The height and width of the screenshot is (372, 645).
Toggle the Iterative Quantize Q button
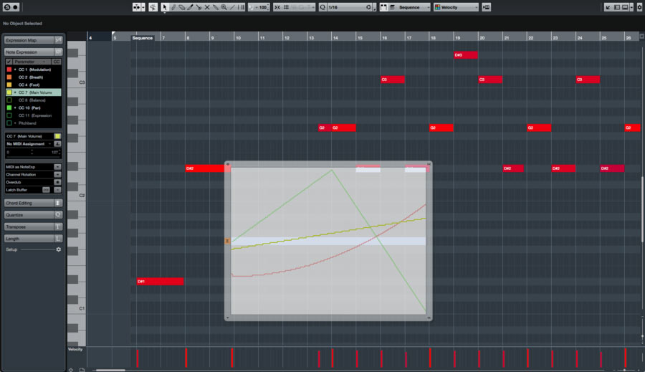click(322, 7)
